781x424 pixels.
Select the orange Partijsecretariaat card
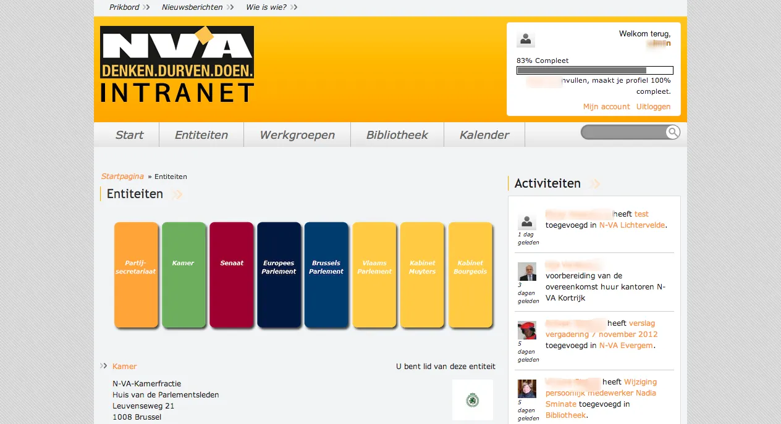(x=136, y=275)
